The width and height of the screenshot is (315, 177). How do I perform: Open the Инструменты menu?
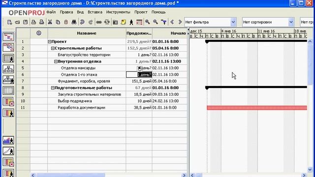tap(118, 12)
